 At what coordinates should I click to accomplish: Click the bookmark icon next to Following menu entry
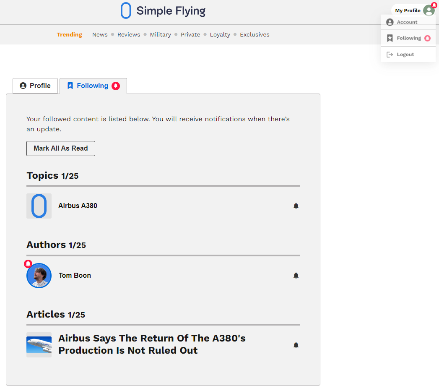coord(390,38)
